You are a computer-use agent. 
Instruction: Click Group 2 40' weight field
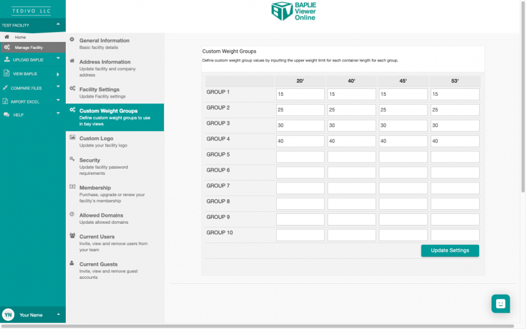pos(351,110)
